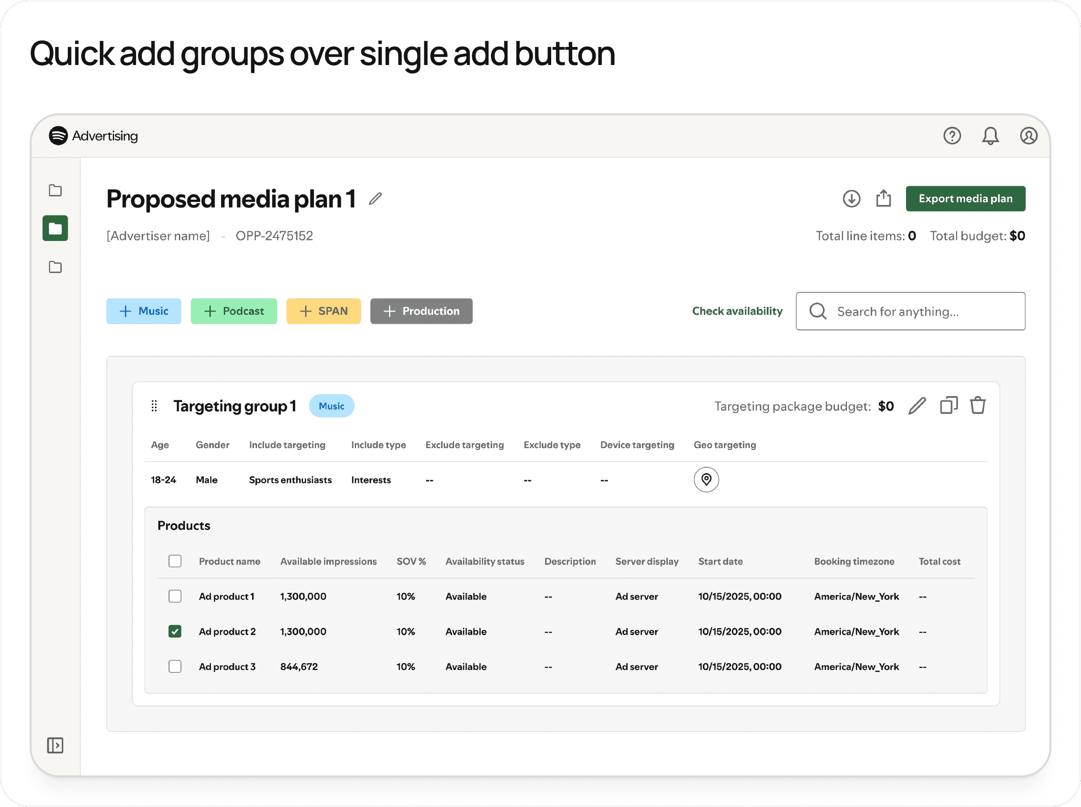
Task: Click the download media plan icon
Action: click(x=852, y=199)
